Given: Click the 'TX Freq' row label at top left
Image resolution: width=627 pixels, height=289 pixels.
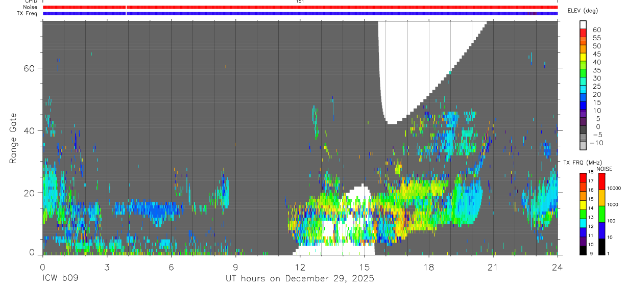Looking at the screenshot, I should (28, 13).
